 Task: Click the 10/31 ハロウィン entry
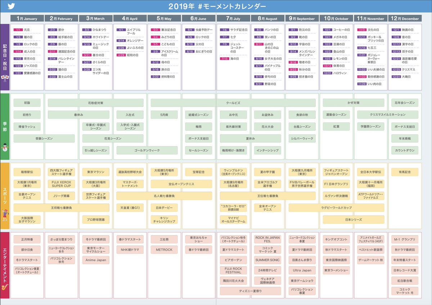pyautogui.click(x=335, y=73)
